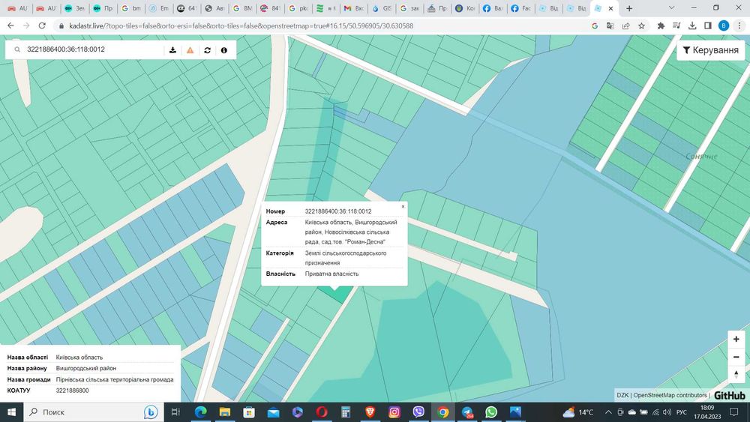Open the OpenStreetMap contributors link
The image size is (750, 422).
point(670,395)
